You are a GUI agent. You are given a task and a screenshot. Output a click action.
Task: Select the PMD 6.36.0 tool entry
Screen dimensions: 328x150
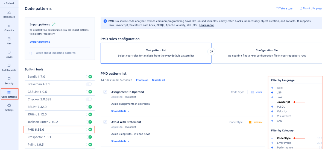click(x=59, y=130)
